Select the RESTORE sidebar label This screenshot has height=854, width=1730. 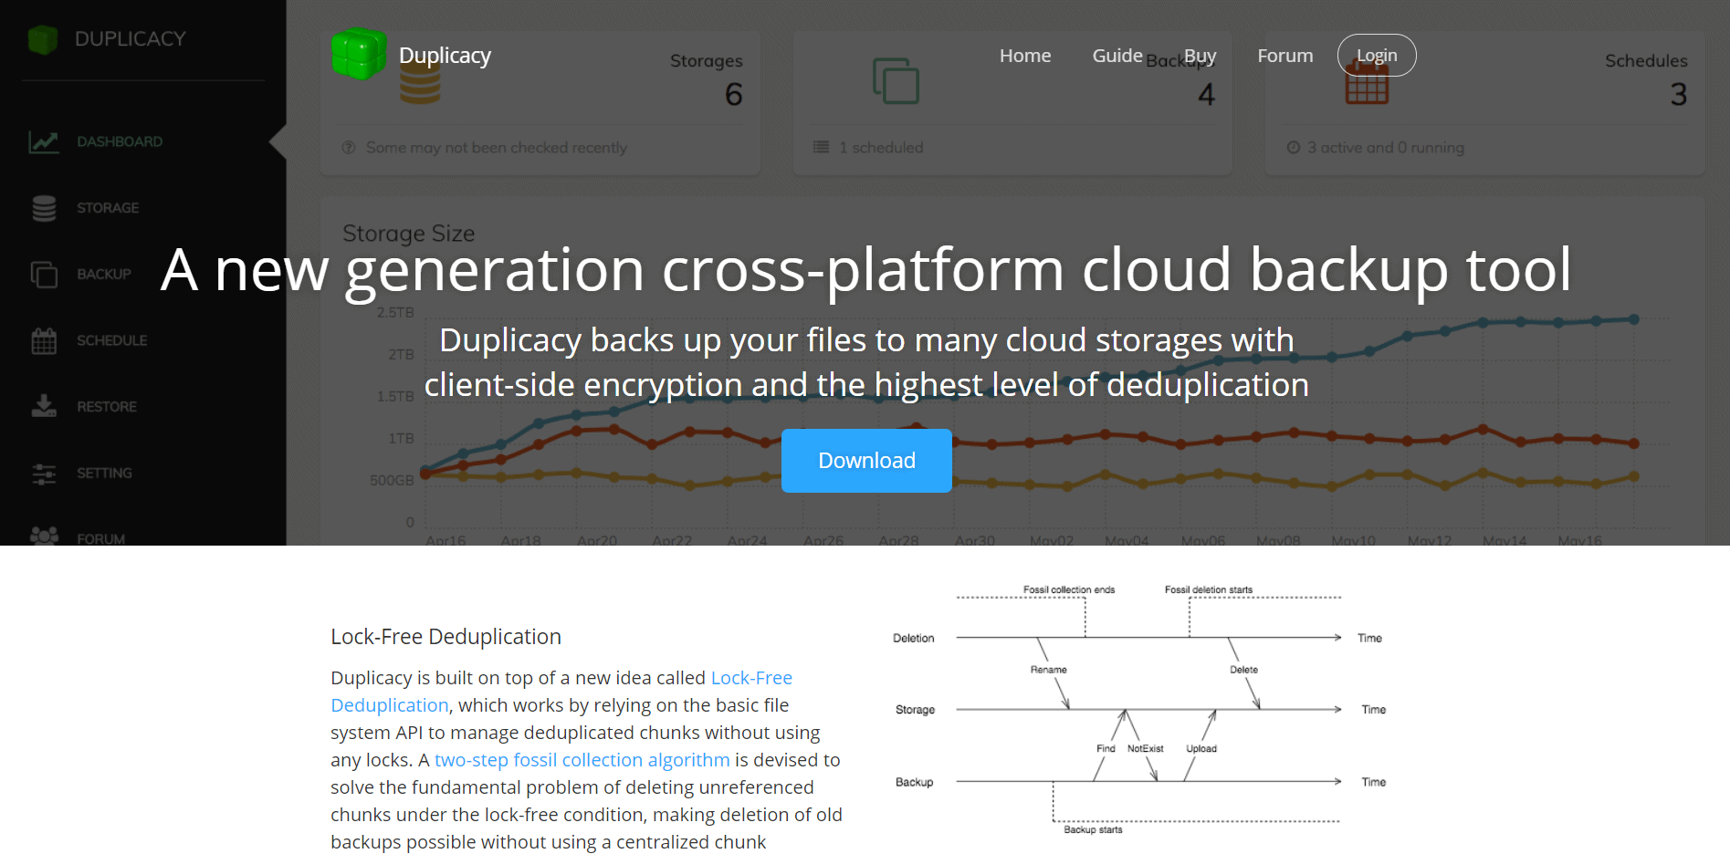click(x=107, y=407)
